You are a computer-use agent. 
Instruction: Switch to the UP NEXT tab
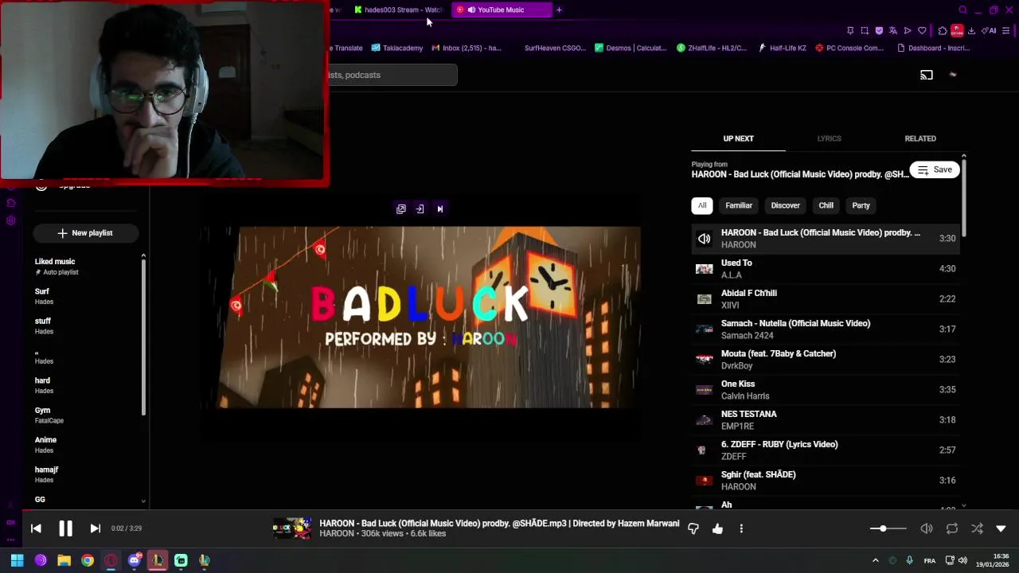[x=738, y=138]
